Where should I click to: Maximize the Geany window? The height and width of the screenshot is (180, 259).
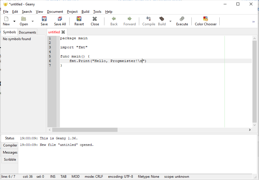point(238,4)
